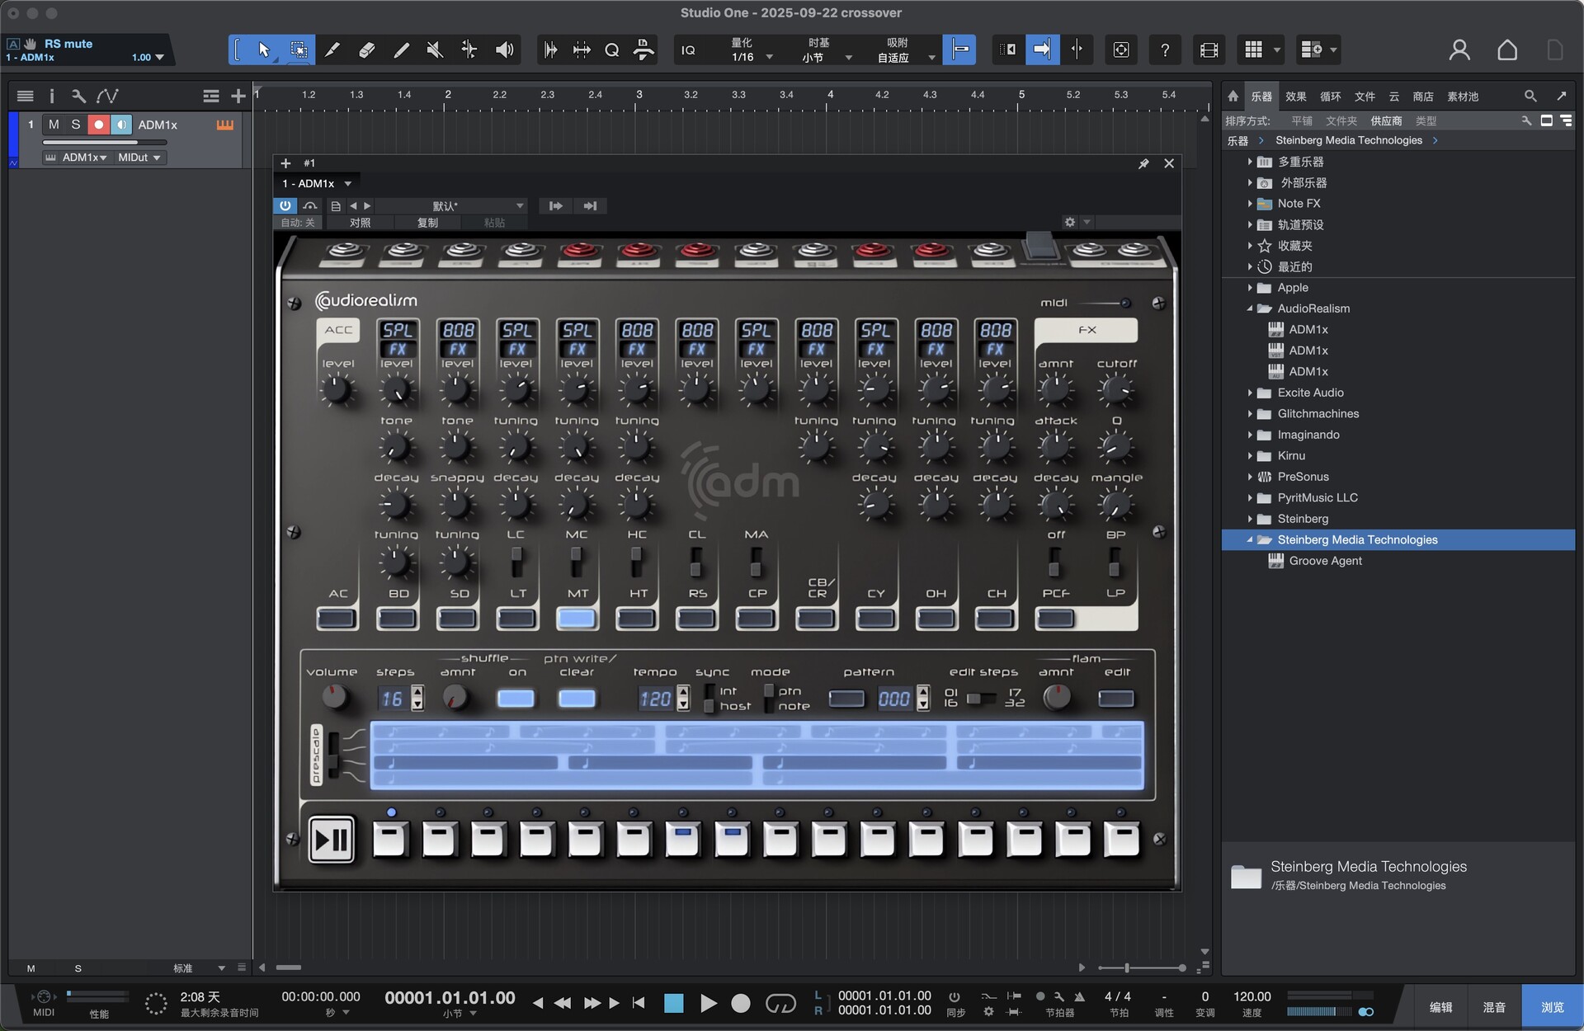Switch to 效果 effects tab
Viewport: 1584px width, 1031px height.
[x=1295, y=97]
